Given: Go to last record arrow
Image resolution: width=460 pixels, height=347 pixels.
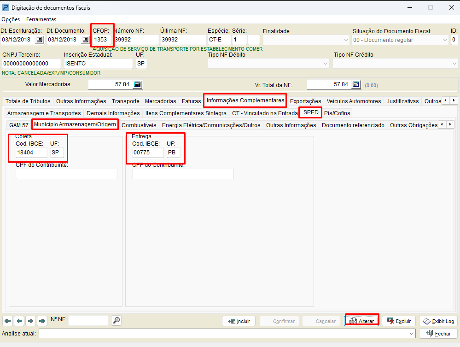Looking at the screenshot, I should pyautogui.click(x=42, y=321).
